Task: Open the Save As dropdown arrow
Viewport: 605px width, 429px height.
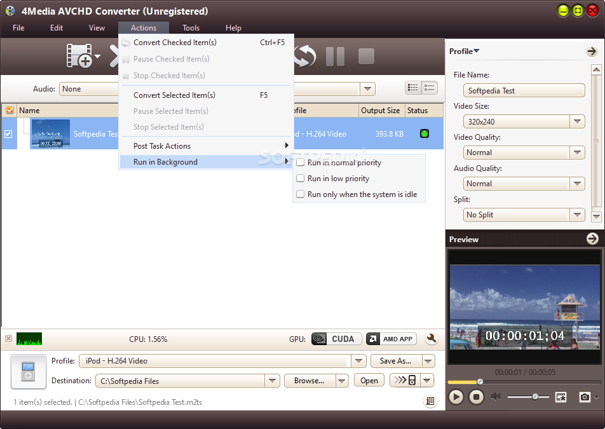Action: [428, 361]
